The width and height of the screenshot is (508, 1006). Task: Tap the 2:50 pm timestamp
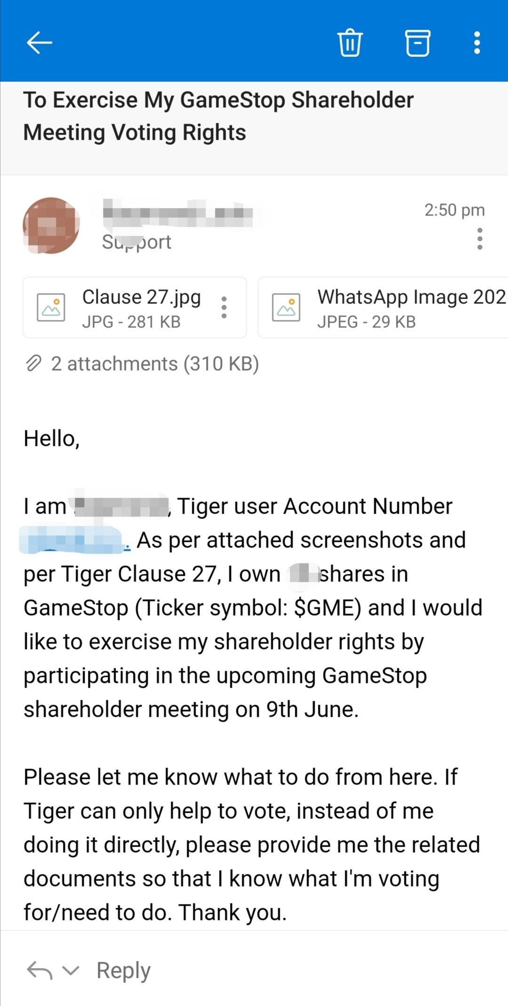pyautogui.click(x=454, y=210)
